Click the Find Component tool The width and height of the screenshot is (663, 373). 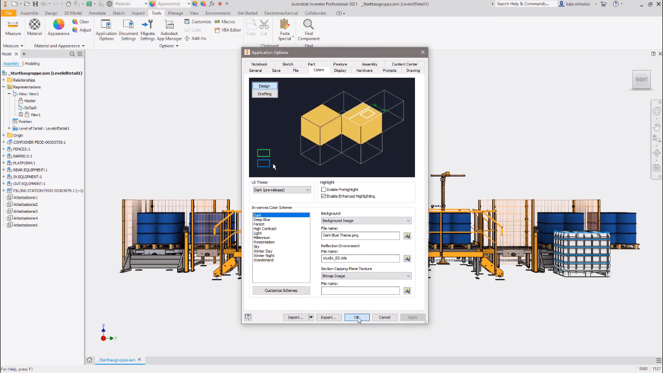[x=309, y=30]
